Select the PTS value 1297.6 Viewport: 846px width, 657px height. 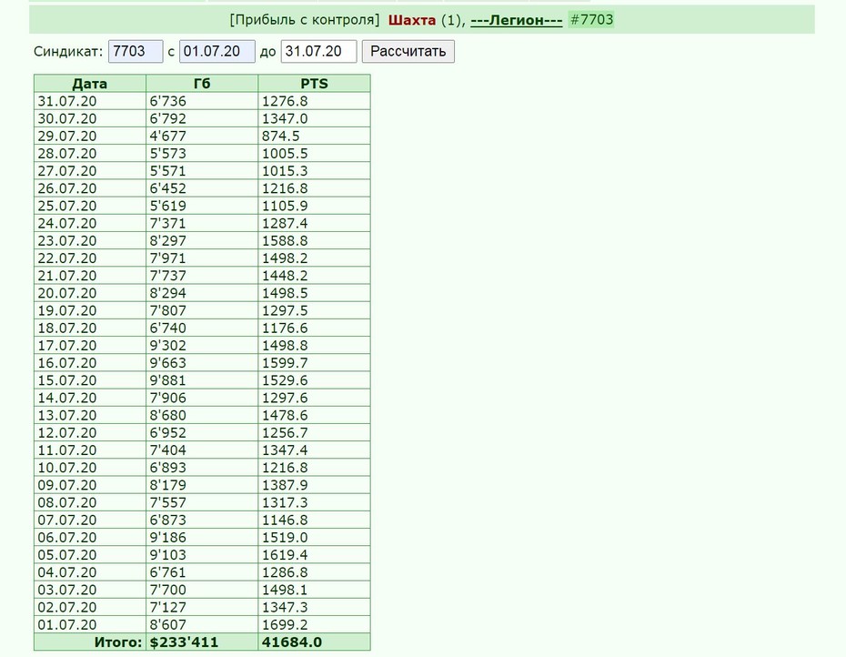(x=285, y=398)
